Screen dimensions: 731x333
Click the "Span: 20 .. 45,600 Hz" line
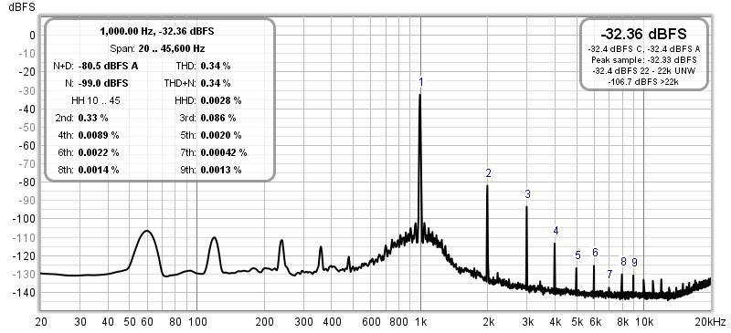click(x=157, y=48)
